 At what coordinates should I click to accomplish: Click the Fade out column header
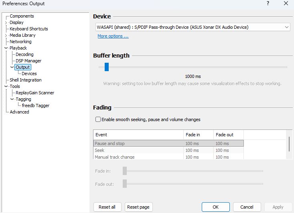tap(229, 135)
